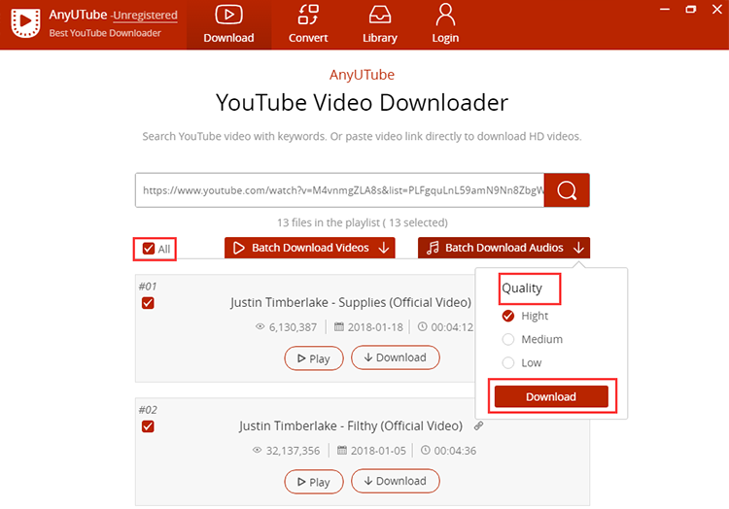Viewport: 729px width, 509px height.
Task: Click Batch Download Audios button
Action: (x=503, y=248)
